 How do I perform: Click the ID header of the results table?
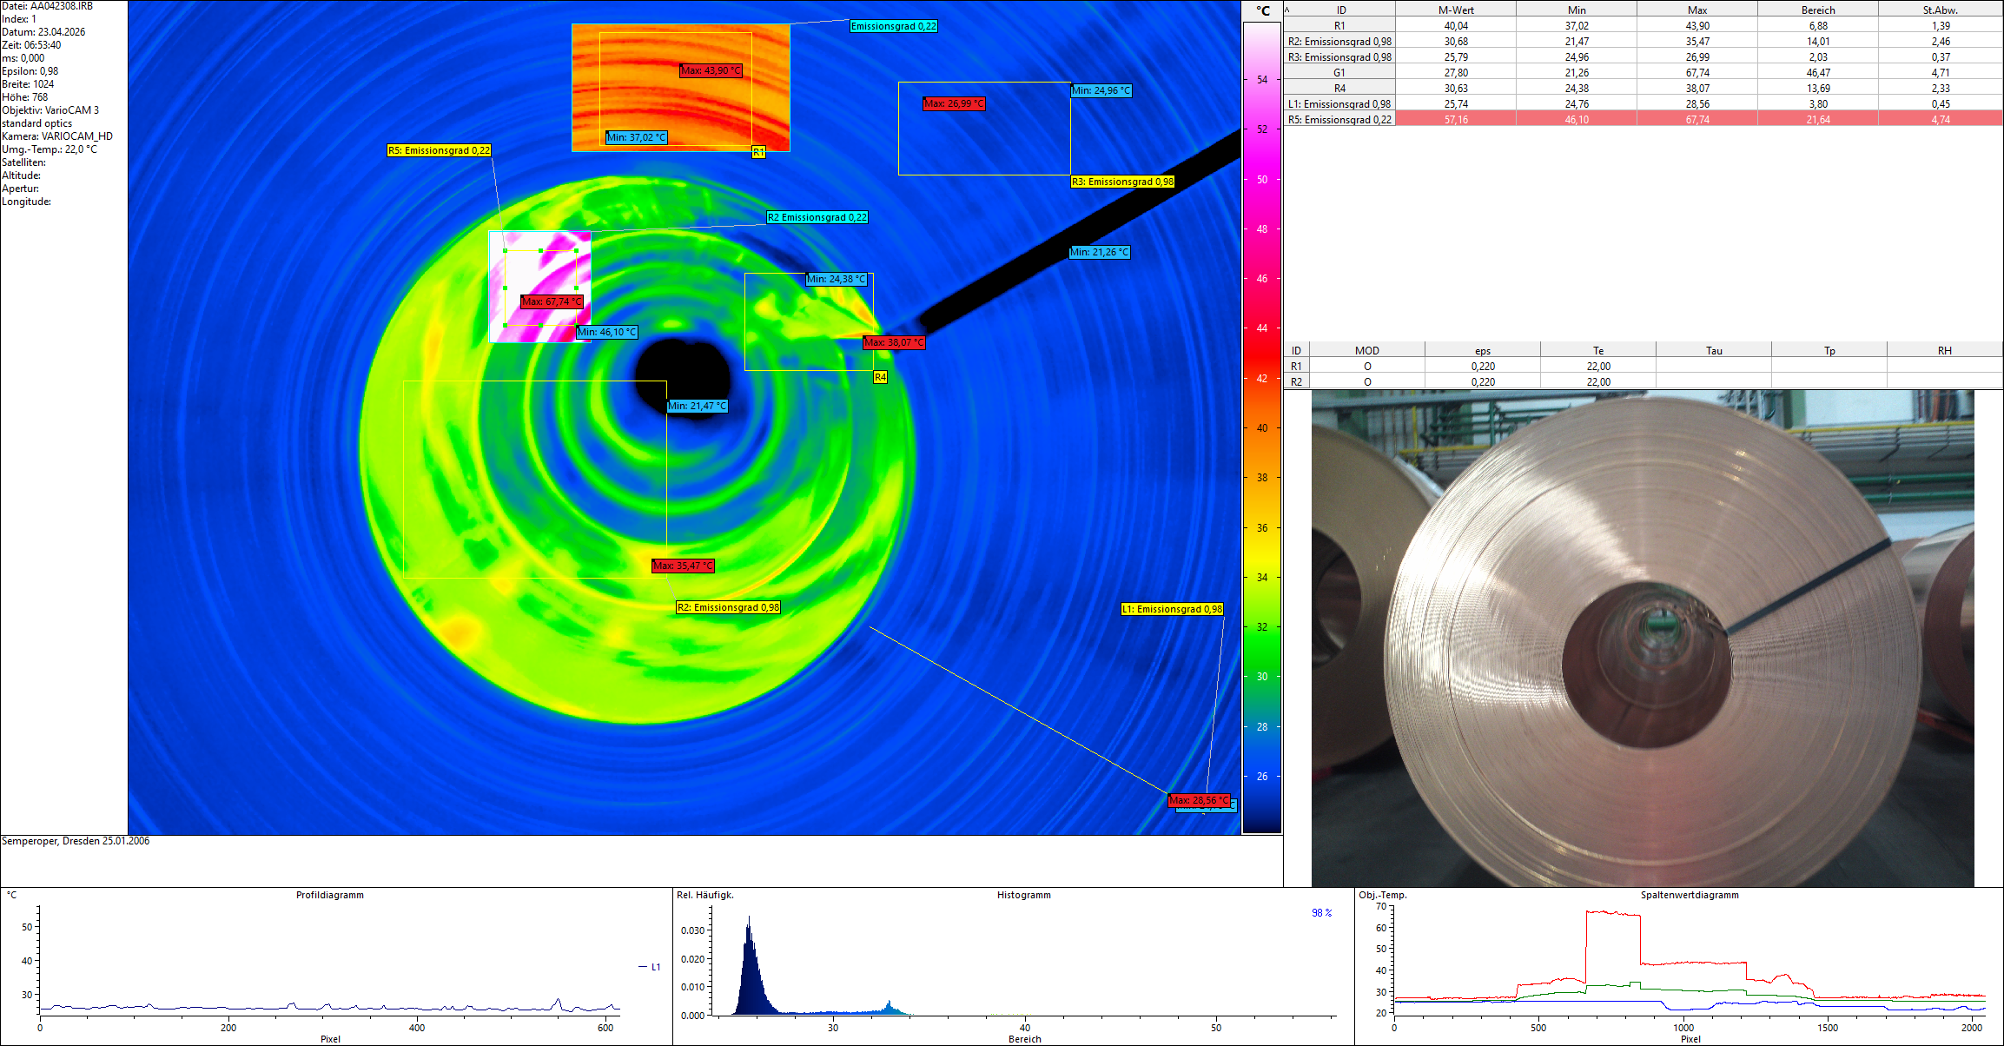tap(1340, 10)
